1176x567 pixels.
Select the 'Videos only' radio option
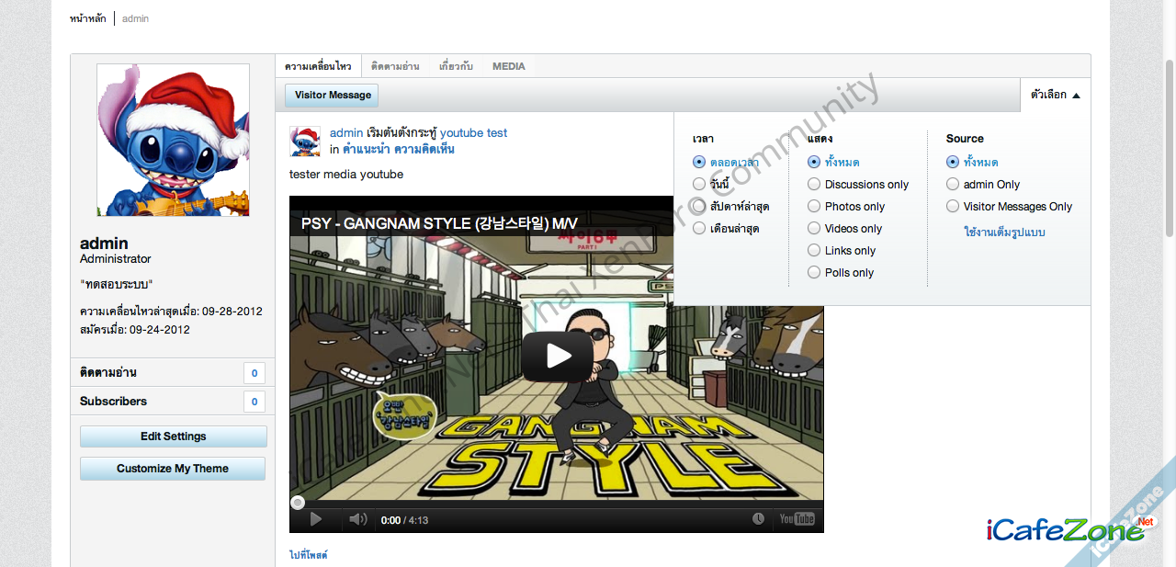pyautogui.click(x=814, y=229)
